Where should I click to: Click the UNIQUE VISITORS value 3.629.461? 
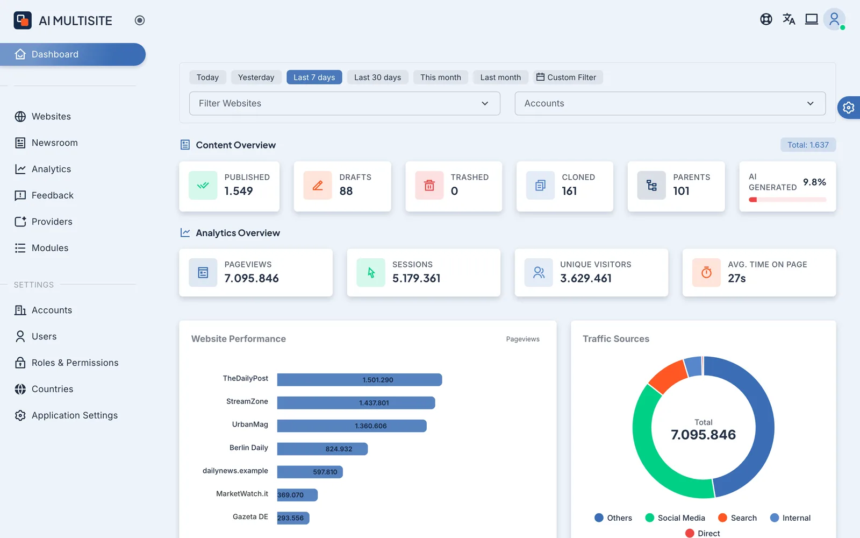tap(586, 278)
